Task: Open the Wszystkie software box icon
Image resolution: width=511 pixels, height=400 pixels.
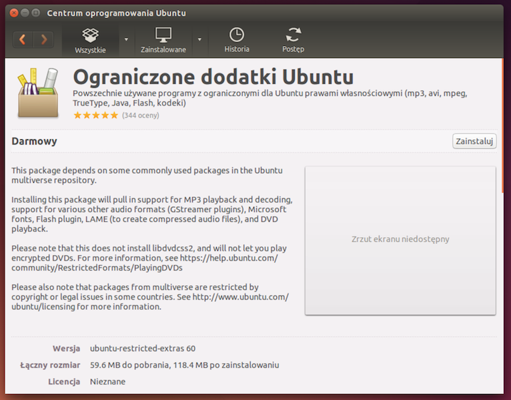Action: point(90,41)
